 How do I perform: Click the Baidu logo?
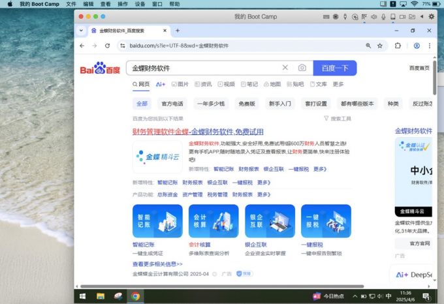tap(100, 68)
